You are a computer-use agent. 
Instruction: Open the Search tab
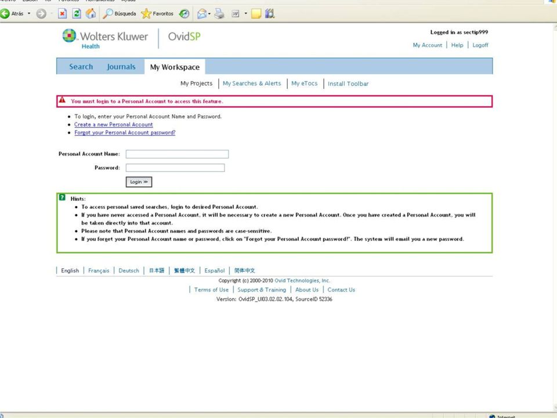coord(81,67)
